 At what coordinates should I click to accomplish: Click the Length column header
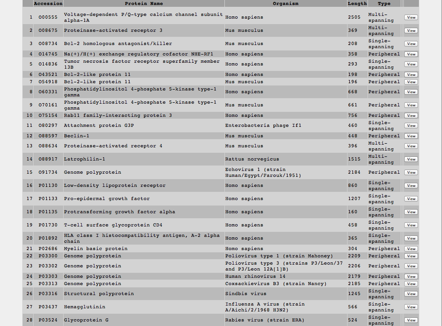point(357,4)
